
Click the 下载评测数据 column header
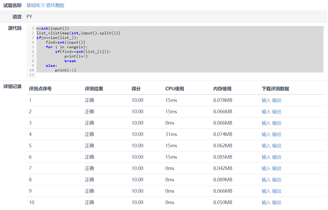coord(275,89)
